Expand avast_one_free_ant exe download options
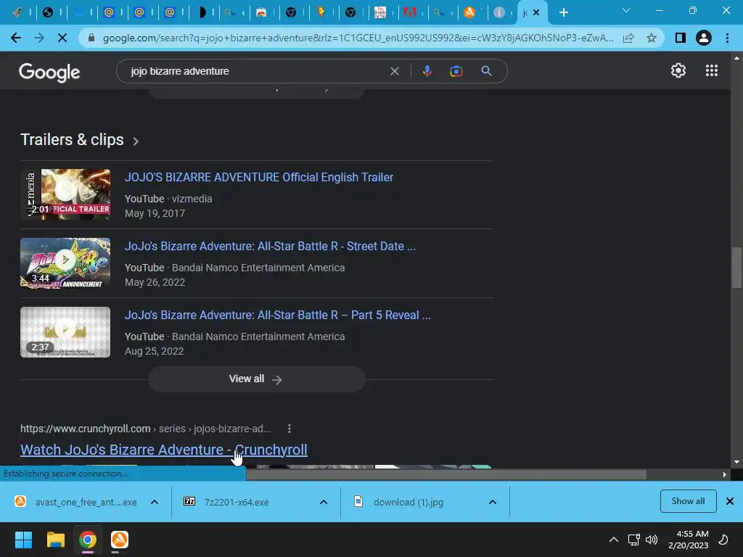Viewport: 743px width, 557px height. point(155,502)
